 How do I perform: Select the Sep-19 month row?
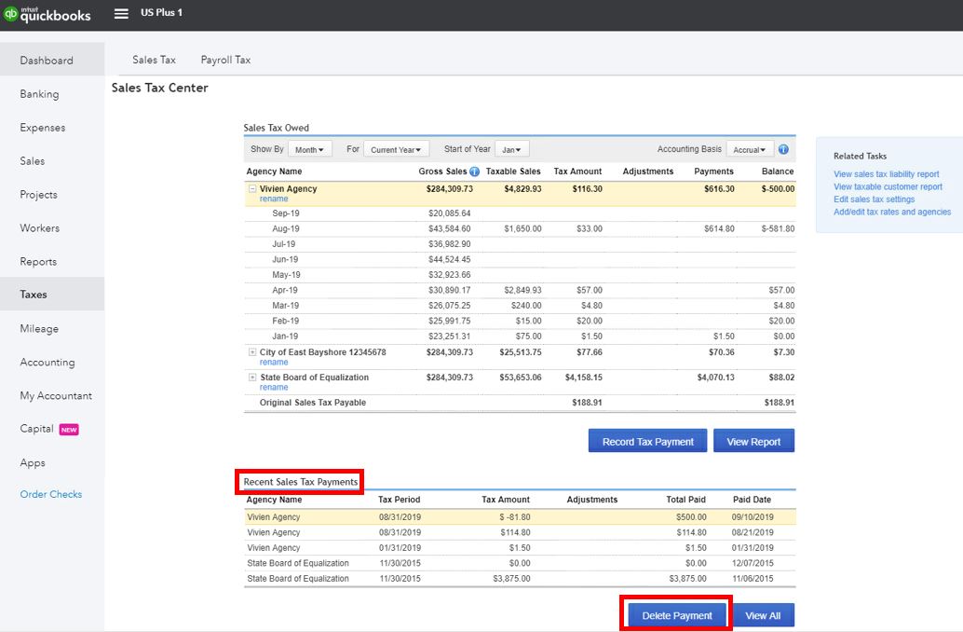520,213
